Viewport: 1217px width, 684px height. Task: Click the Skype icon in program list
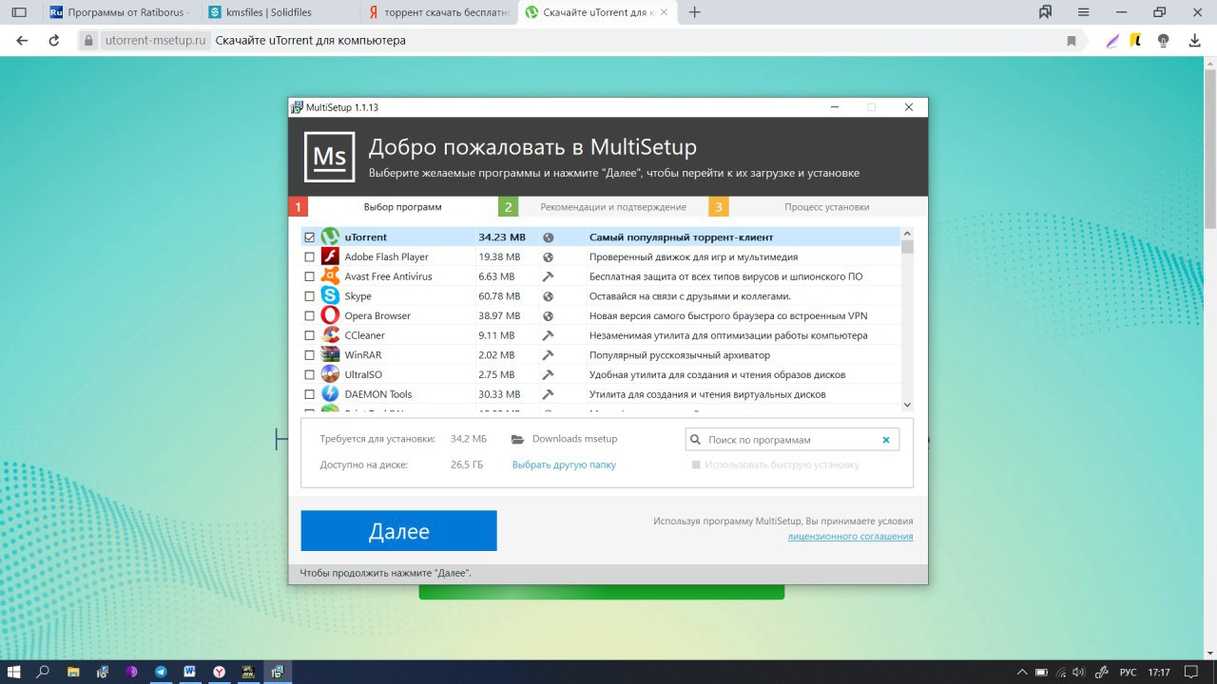coord(330,295)
